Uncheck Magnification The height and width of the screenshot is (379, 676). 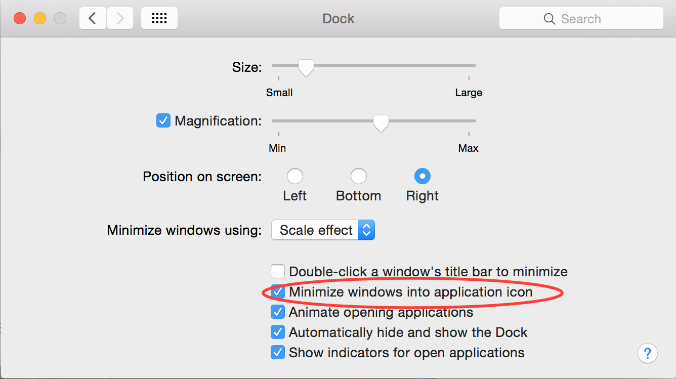[163, 120]
